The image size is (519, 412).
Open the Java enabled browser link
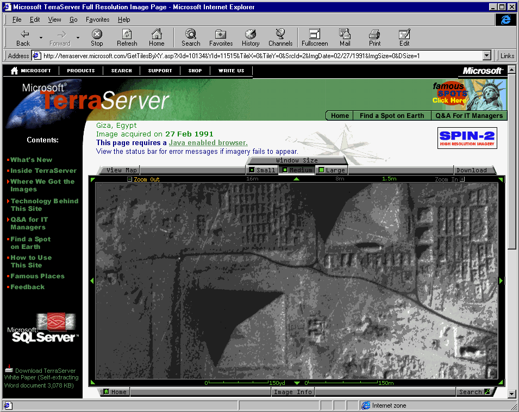[x=208, y=142]
